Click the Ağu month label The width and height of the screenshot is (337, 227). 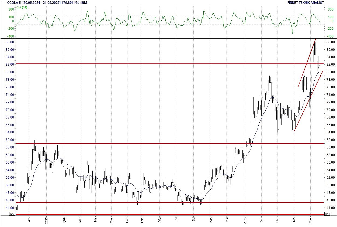coord(159,221)
